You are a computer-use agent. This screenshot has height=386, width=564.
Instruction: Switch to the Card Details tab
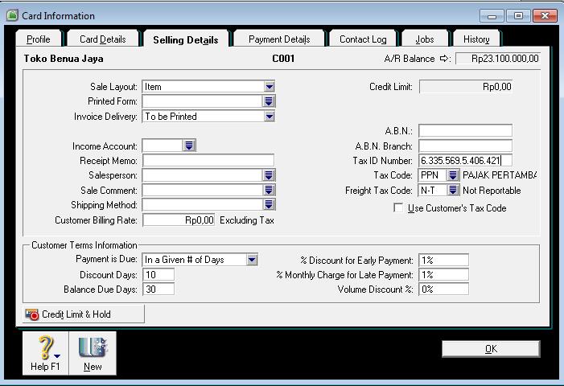pyautogui.click(x=103, y=39)
